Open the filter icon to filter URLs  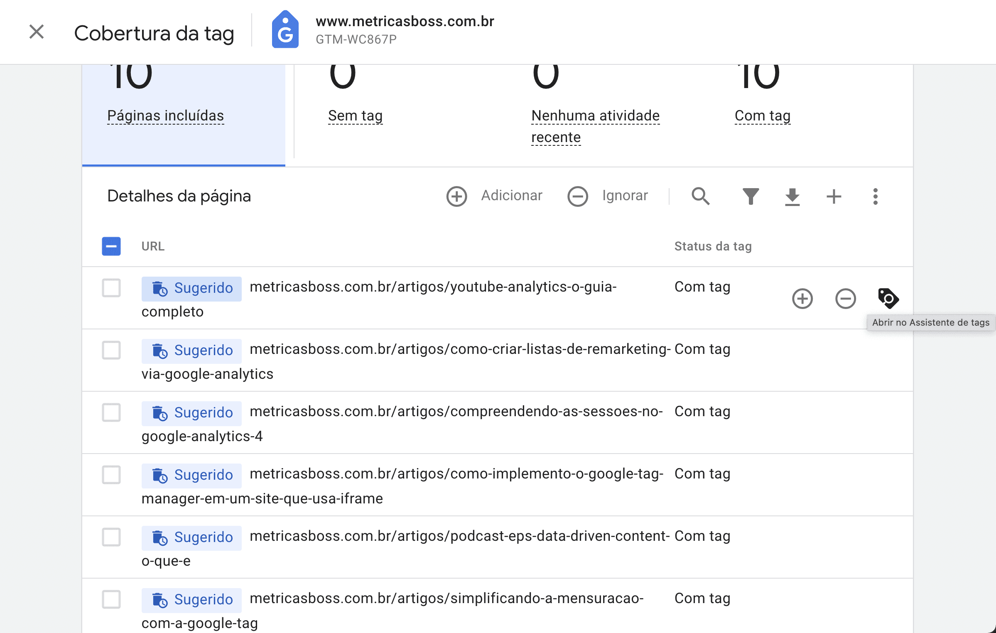pos(750,196)
